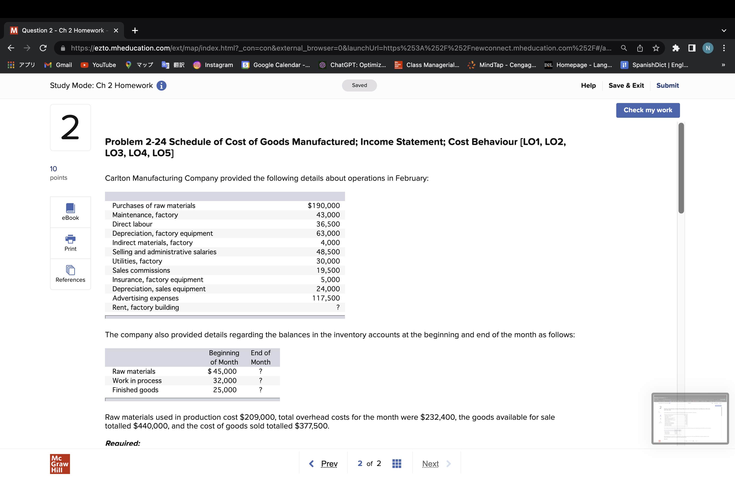
Task: Click the page vertical scrollbar
Action: coord(681,168)
